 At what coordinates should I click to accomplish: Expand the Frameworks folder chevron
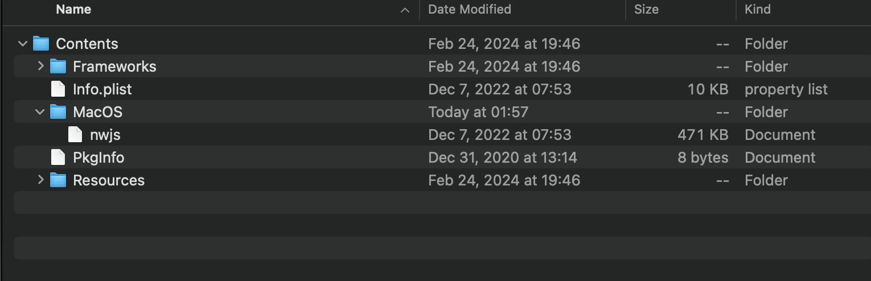pyautogui.click(x=40, y=67)
